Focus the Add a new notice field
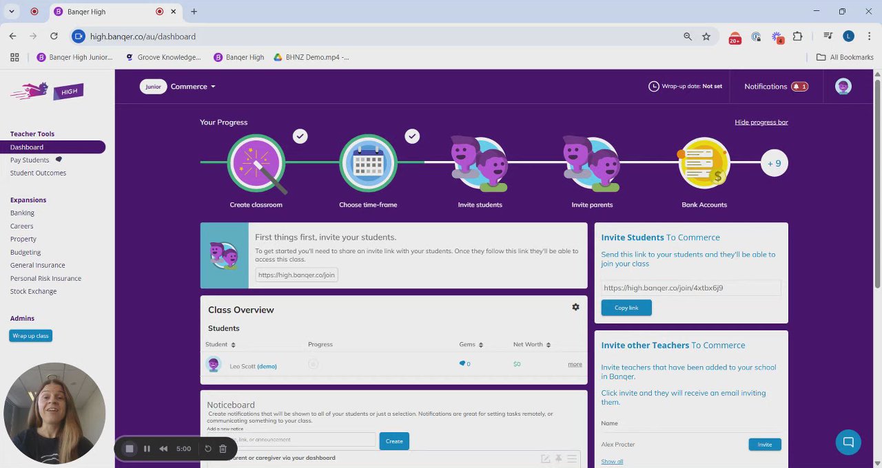 [x=291, y=440]
